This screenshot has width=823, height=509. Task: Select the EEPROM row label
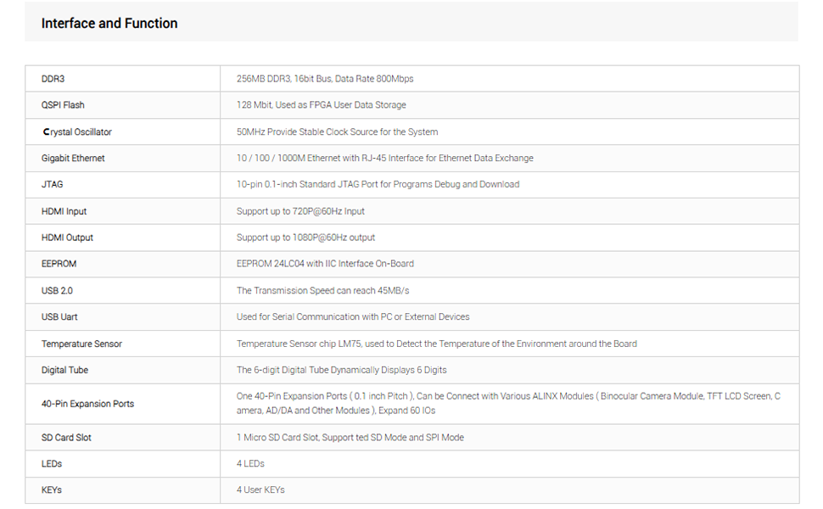pyautogui.click(x=59, y=264)
